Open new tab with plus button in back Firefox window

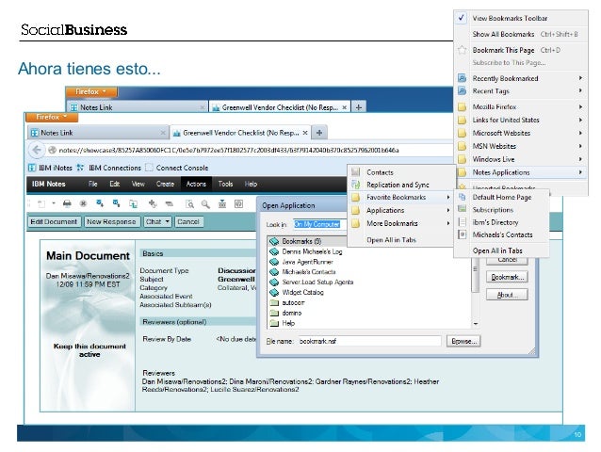click(x=358, y=107)
